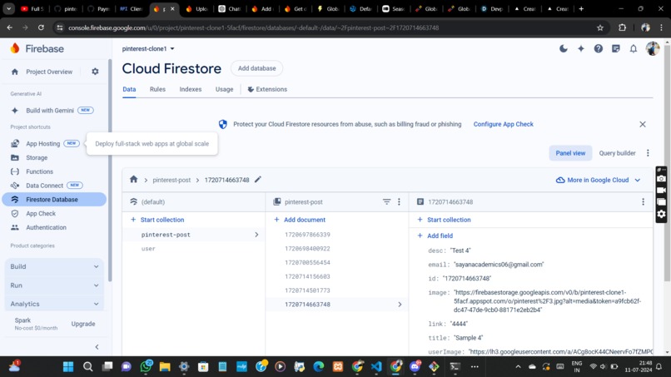Viewport: 671px width, 377px height.
Task: Filter pinterest-post documents icon
Action: click(386, 201)
